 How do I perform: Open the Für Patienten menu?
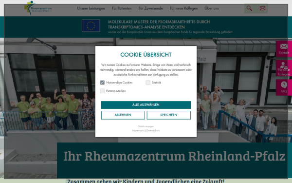122,8
